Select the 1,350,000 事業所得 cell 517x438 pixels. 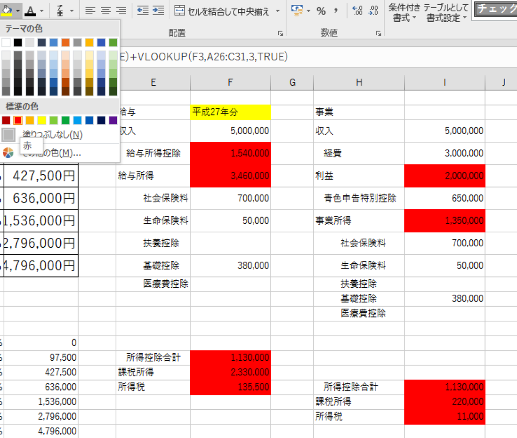click(445, 221)
